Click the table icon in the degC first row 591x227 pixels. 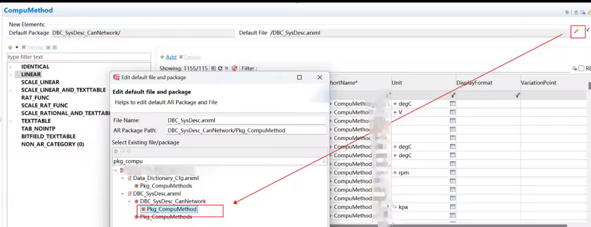point(453,103)
